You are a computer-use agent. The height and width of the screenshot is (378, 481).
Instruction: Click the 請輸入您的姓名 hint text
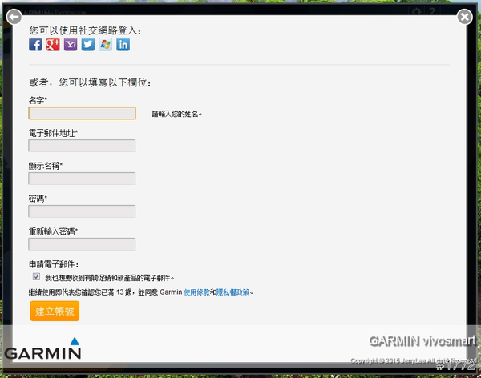click(176, 114)
